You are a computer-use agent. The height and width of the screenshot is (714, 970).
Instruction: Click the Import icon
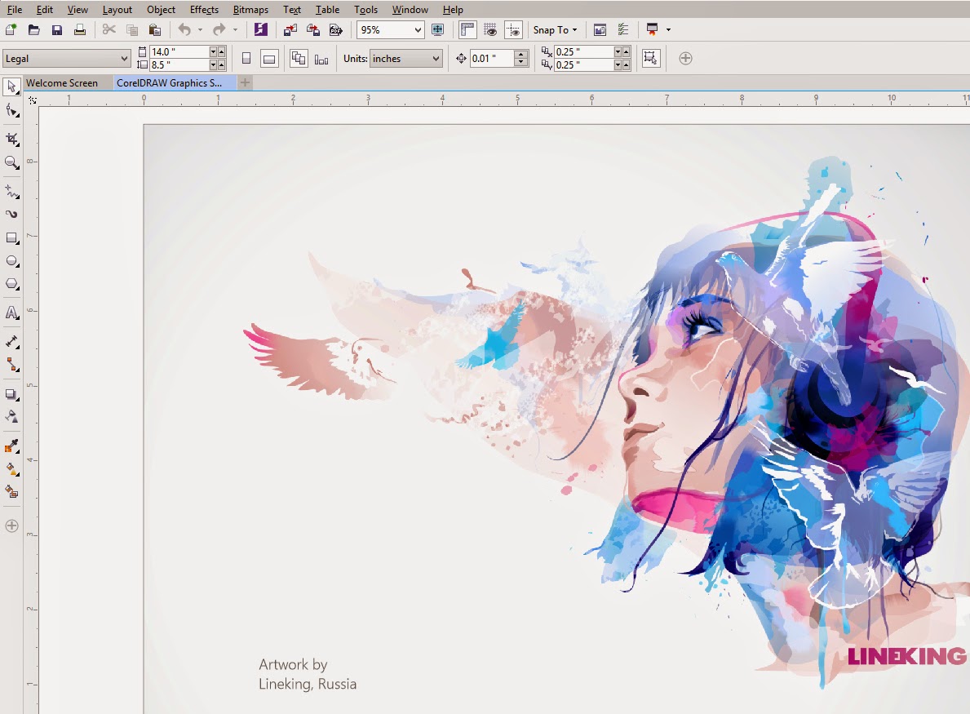click(290, 29)
